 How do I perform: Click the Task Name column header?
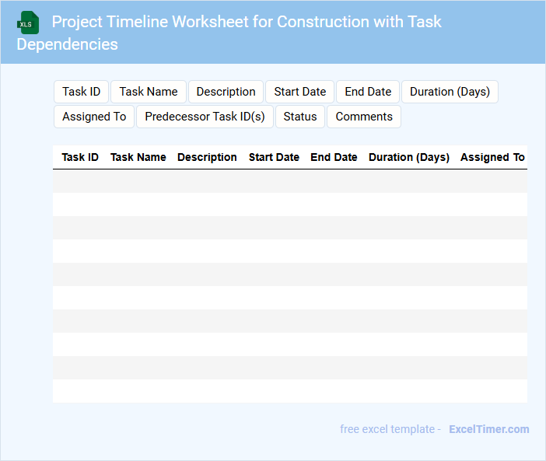[138, 157]
